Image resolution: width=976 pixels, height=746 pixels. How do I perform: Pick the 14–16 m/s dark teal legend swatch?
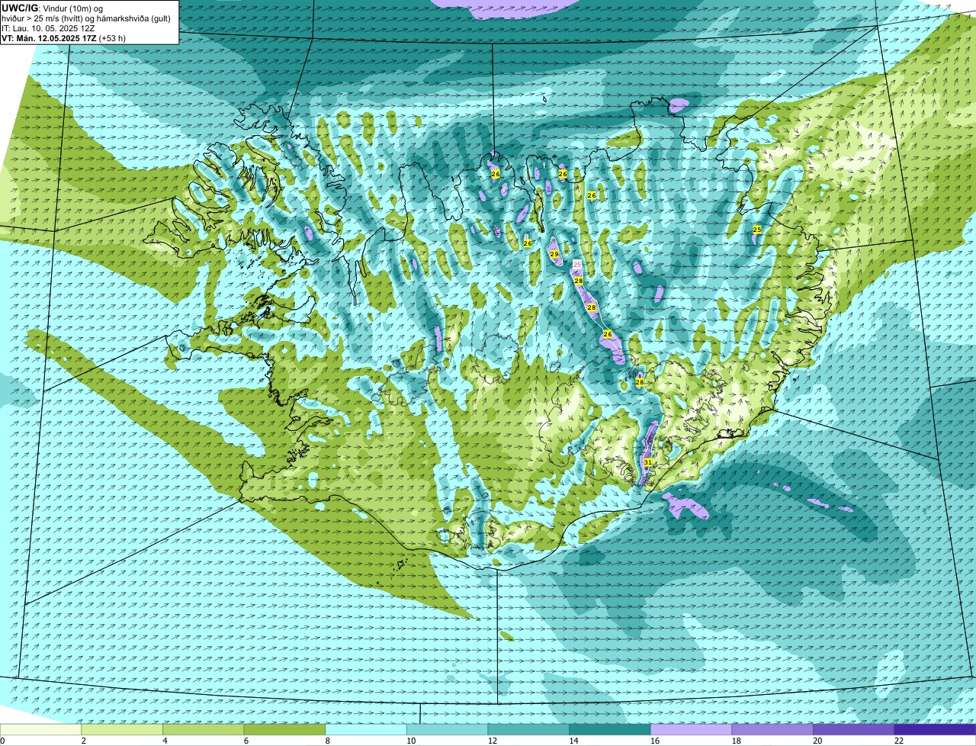610,729
